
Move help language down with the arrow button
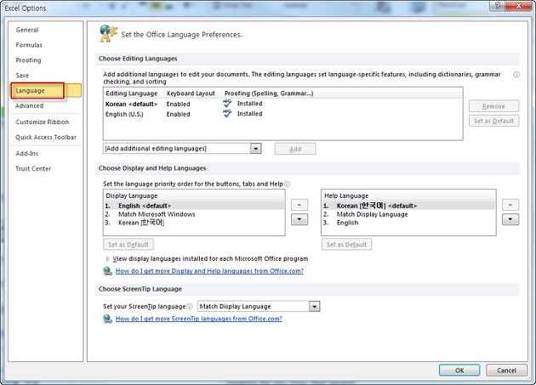pos(510,219)
